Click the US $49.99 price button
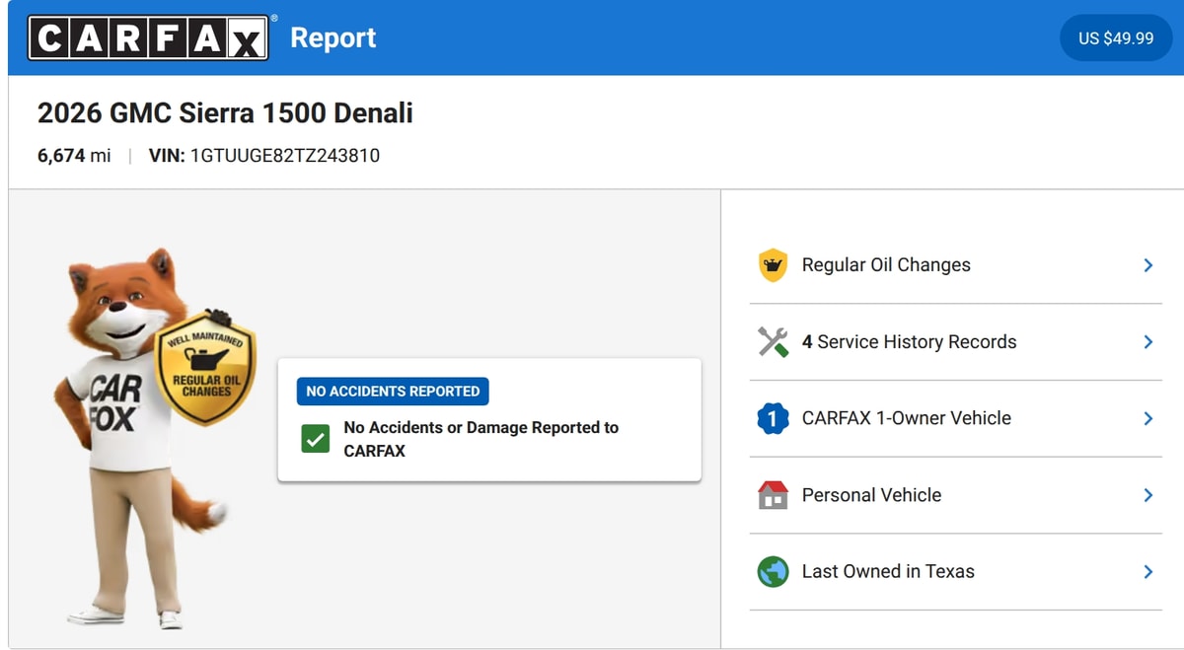Screen dimensions: 1184x650 (1116, 38)
